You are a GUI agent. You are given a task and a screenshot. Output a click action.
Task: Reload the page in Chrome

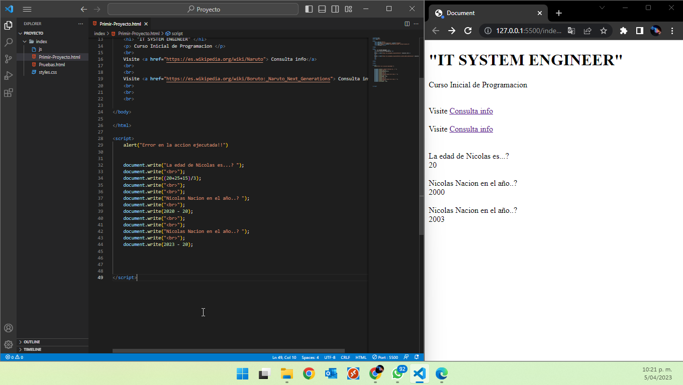468,31
